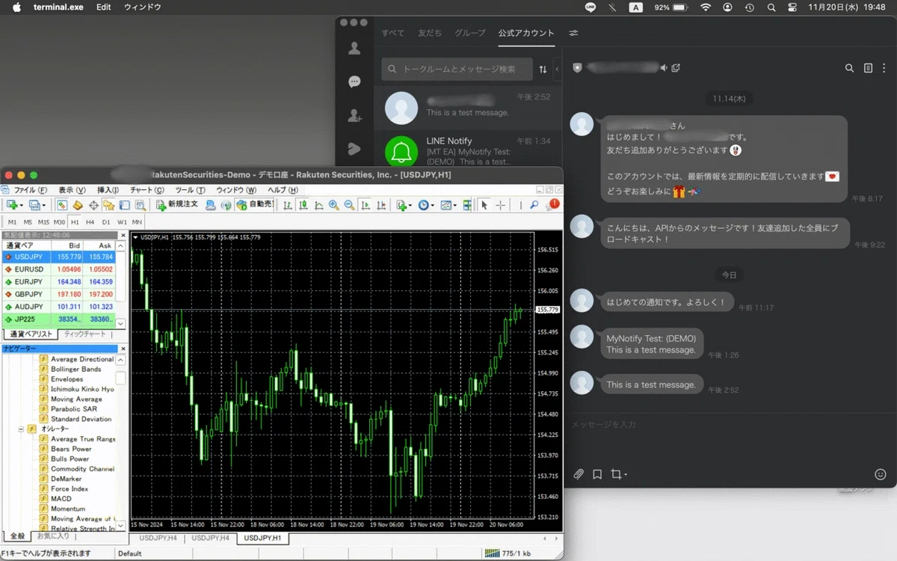Click the 新規注文 new order button
Image resolution: width=897 pixels, height=561 pixels.
176,205
